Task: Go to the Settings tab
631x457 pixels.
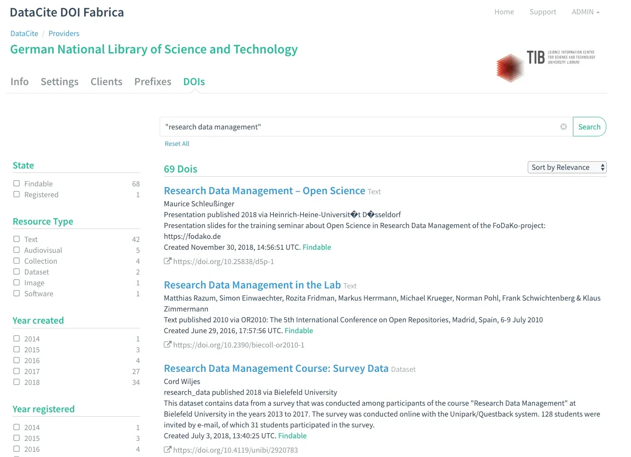Action: tap(59, 82)
